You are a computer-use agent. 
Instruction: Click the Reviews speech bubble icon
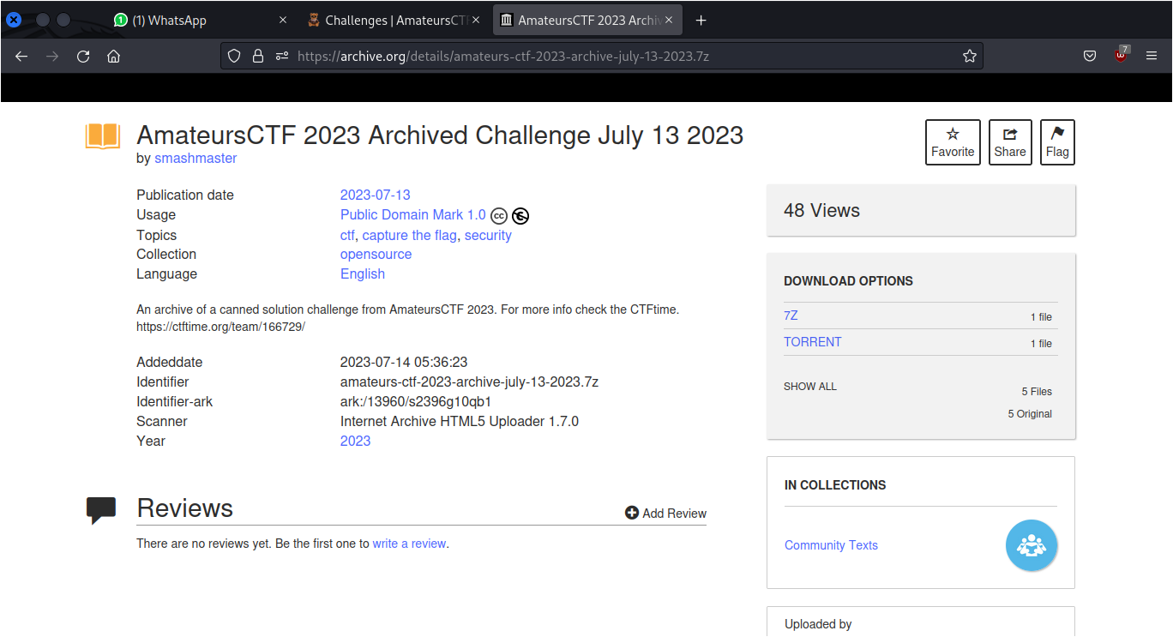click(101, 510)
